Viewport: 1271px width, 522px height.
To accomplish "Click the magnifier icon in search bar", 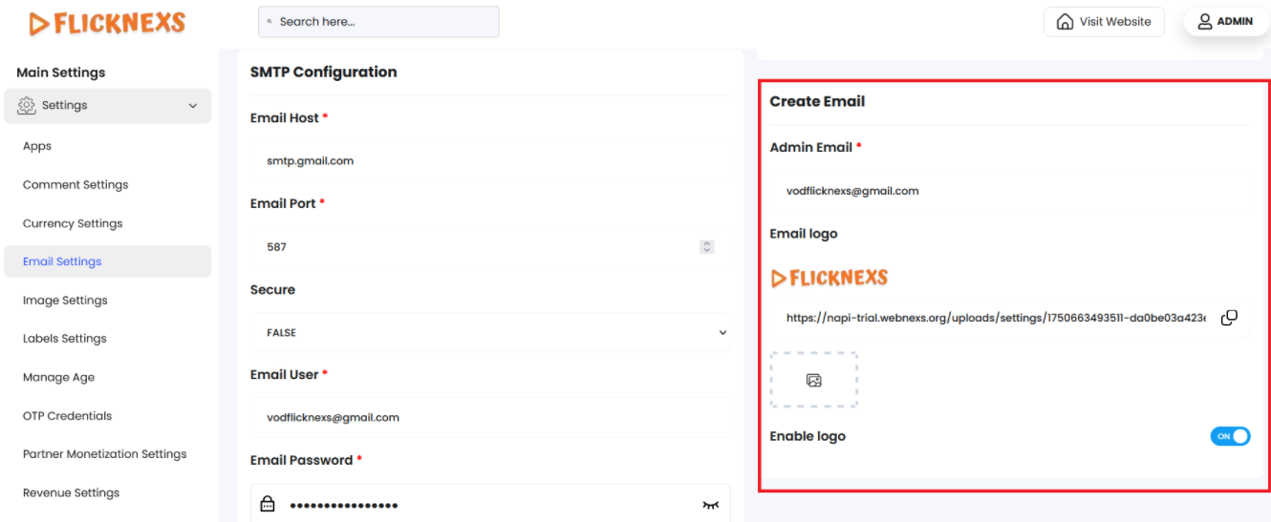I will pyautogui.click(x=269, y=22).
